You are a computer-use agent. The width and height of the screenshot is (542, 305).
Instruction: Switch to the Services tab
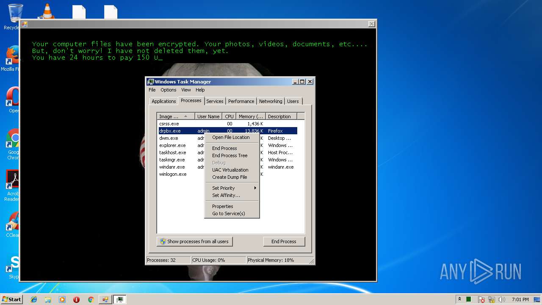215,101
